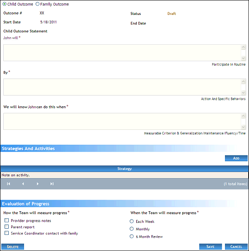
Task: Save the outcome form
Action: 210,246
